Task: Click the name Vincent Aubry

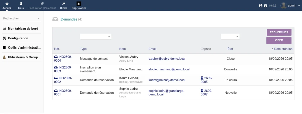Action: pos(129,57)
